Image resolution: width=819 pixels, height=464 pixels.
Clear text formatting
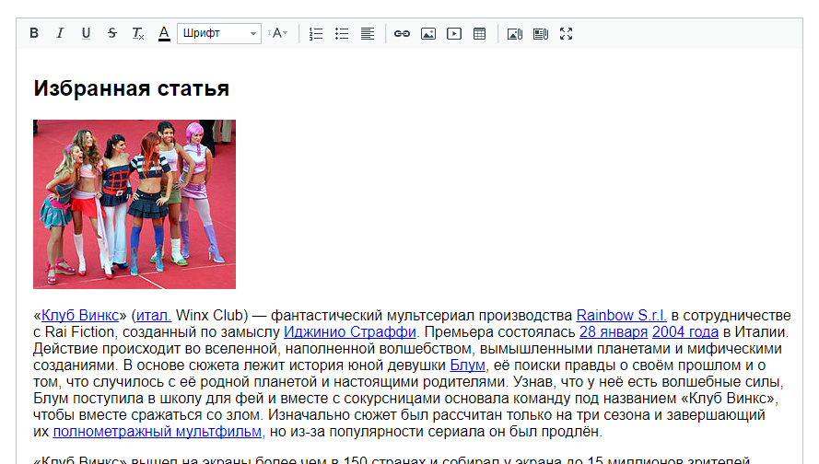[137, 34]
